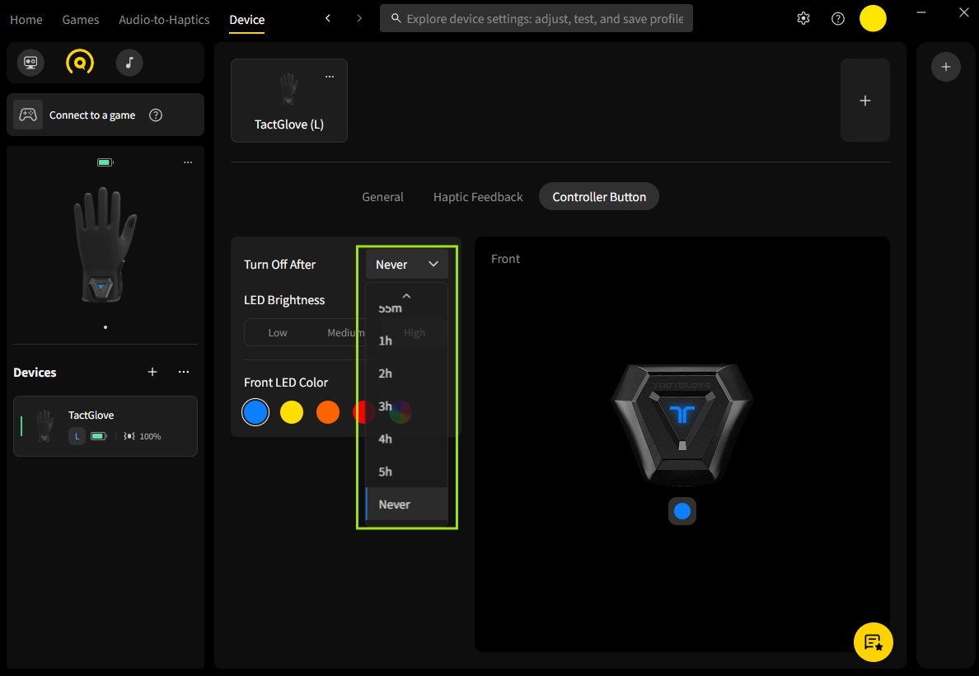Click the L hand badge on TactGlove
Screen dimensions: 979x676
[77, 436]
